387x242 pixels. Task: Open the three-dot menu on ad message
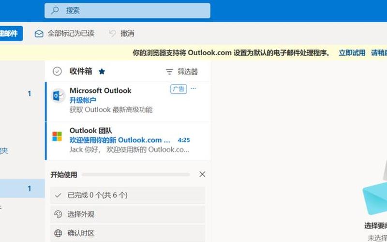pos(193,89)
